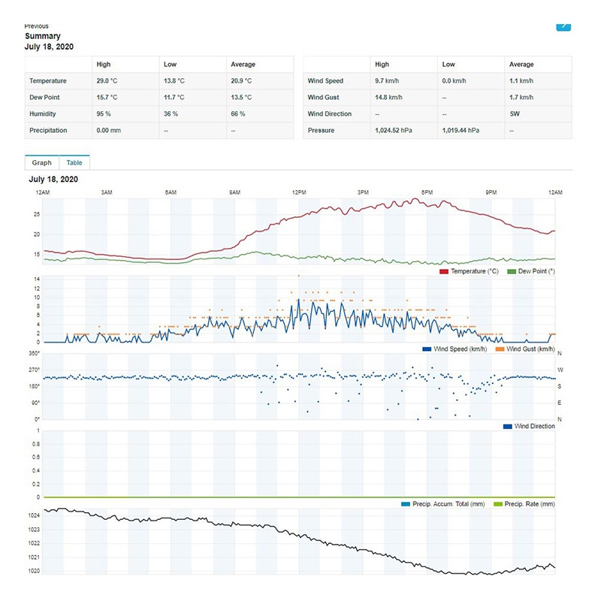
Task: Click the SW wind direction average cell
Action: (515, 114)
